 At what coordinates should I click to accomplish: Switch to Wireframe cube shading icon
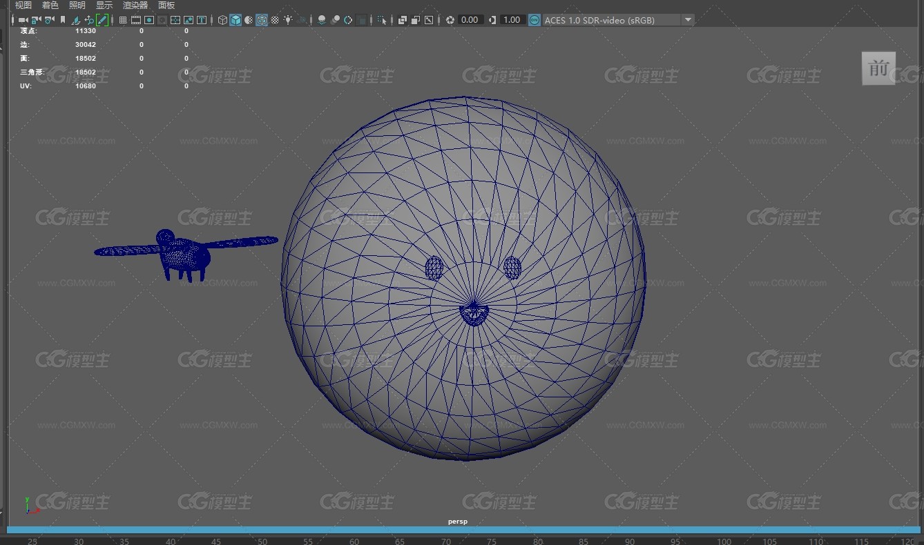[222, 20]
